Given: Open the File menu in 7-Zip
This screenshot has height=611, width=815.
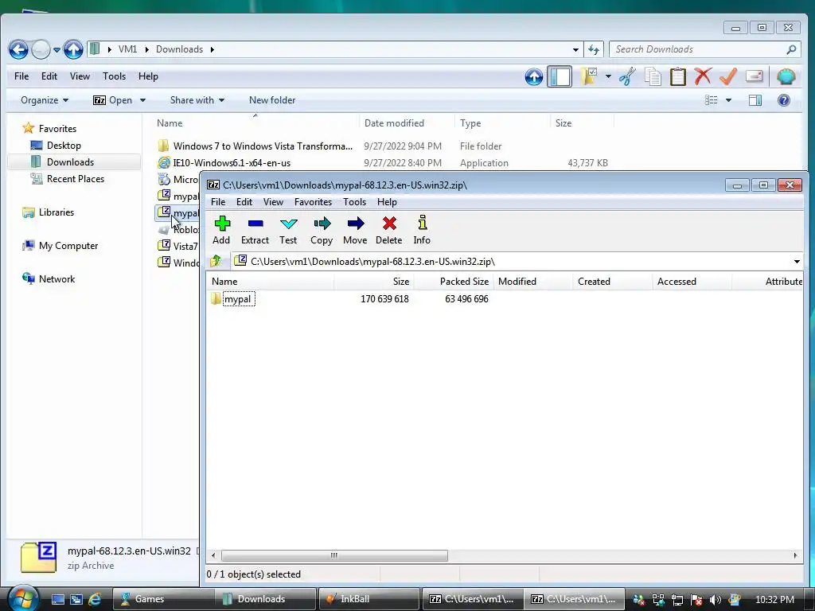Looking at the screenshot, I should coord(218,201).
